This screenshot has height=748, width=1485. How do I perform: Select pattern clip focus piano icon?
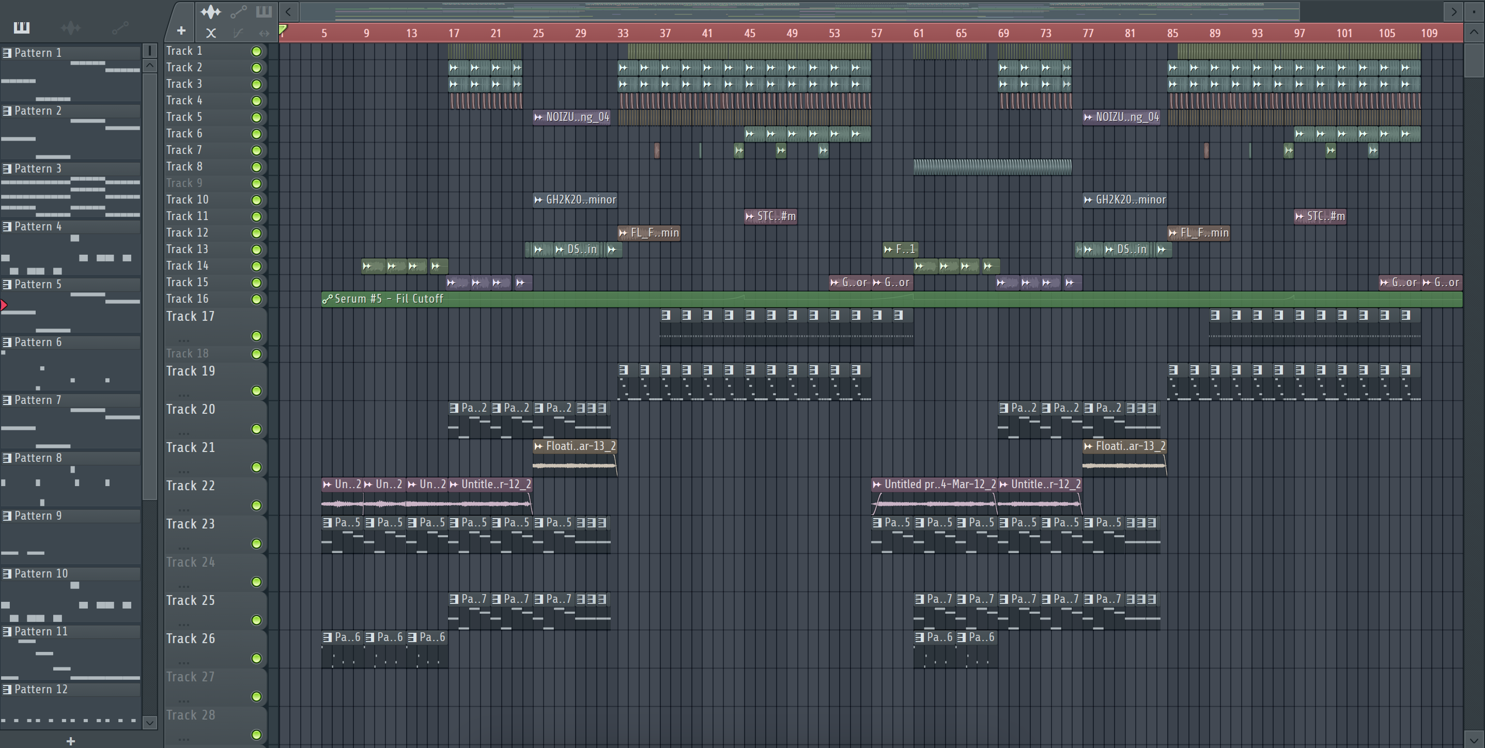(264, 11)
